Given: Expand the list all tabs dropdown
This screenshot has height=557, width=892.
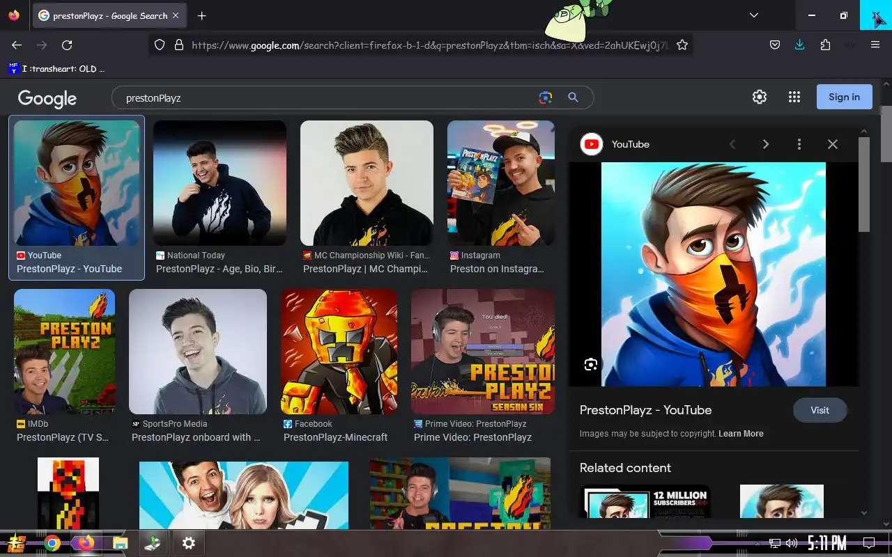Looking at the screenshot, I should (753, 15).
